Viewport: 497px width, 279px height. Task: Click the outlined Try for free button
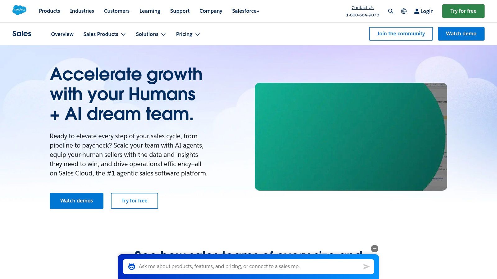coord(134,201)
